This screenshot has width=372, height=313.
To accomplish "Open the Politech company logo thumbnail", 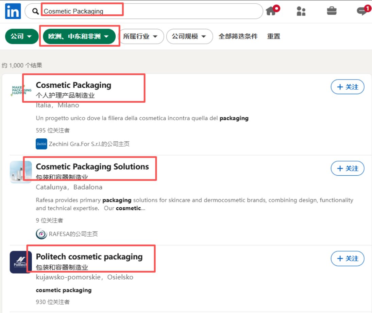I will (21, 262).
